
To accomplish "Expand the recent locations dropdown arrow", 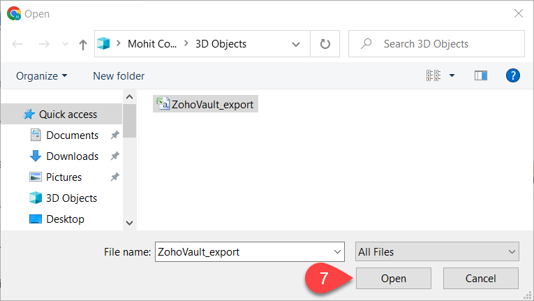I will click(65, 44).
